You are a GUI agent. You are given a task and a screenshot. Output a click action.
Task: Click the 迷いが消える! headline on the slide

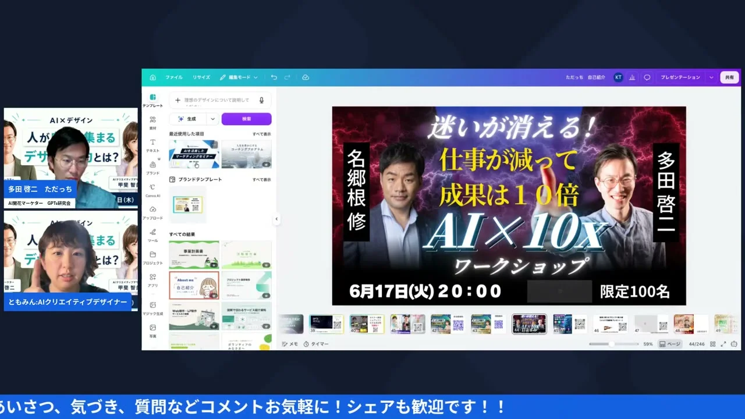(511, 128)
